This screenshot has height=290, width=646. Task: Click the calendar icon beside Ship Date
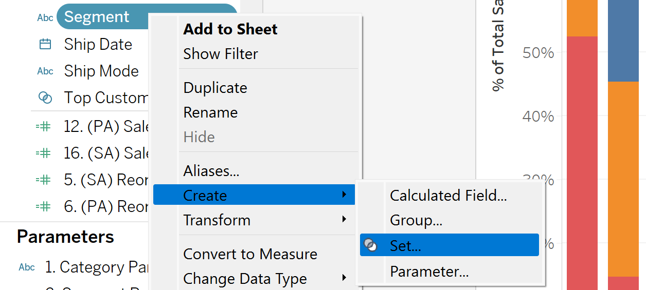point(45,44)
